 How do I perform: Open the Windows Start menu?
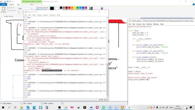tap(3, 107)
